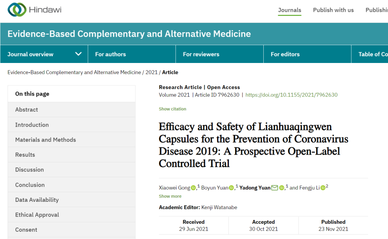Click Boyun Yuan's ORCID icon
Viewport: 388px width, 239px height.
point(232,188)
